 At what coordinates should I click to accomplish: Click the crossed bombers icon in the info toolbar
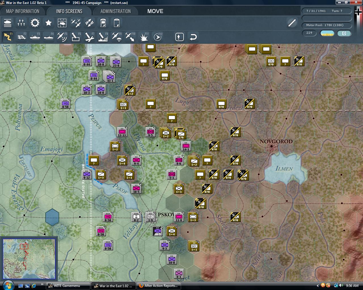(89, 23)
